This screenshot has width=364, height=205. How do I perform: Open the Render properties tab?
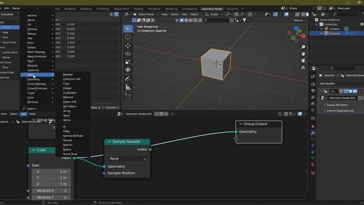(313, 84)
